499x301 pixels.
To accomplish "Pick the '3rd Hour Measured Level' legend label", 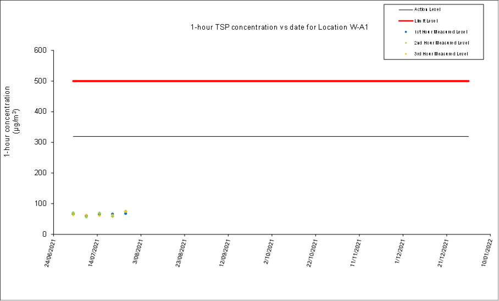I will 441,53.
